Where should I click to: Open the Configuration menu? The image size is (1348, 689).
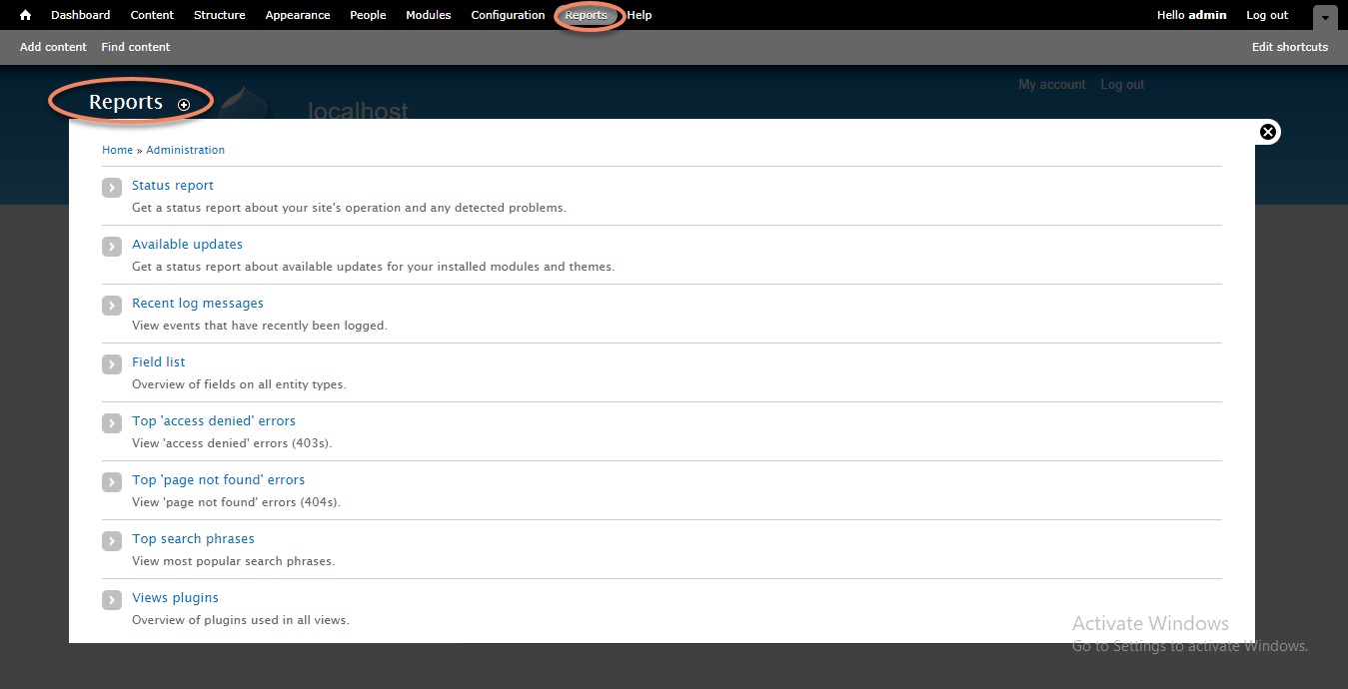click(508, 15)
